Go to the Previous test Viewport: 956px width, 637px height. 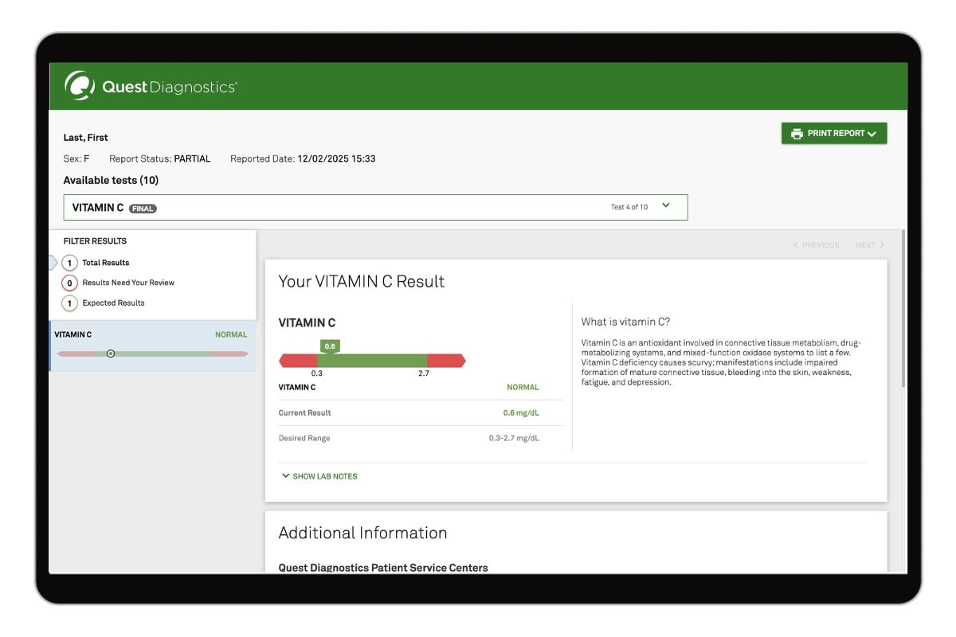tap(816, 245)
